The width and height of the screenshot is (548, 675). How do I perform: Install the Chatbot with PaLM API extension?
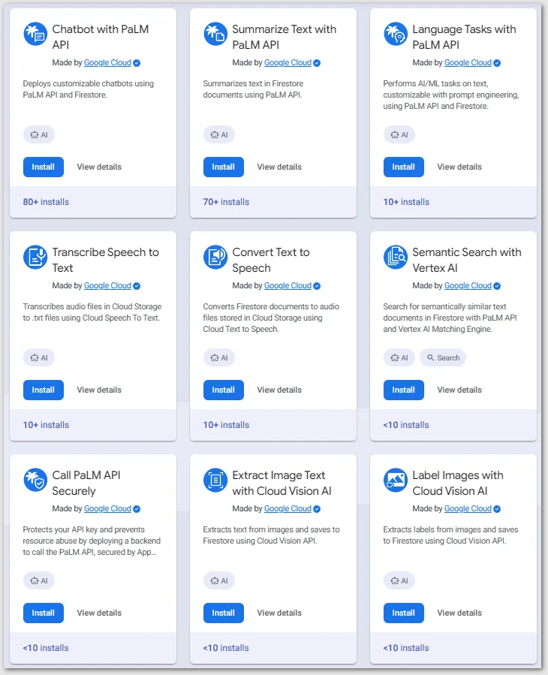point(44,167)
